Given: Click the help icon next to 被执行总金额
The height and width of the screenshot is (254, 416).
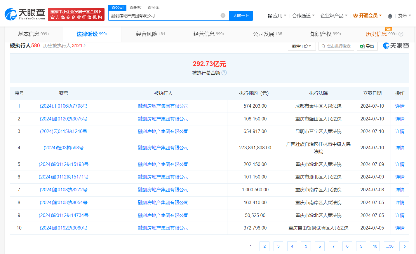Looking at the screenshot, I should 224,73.
